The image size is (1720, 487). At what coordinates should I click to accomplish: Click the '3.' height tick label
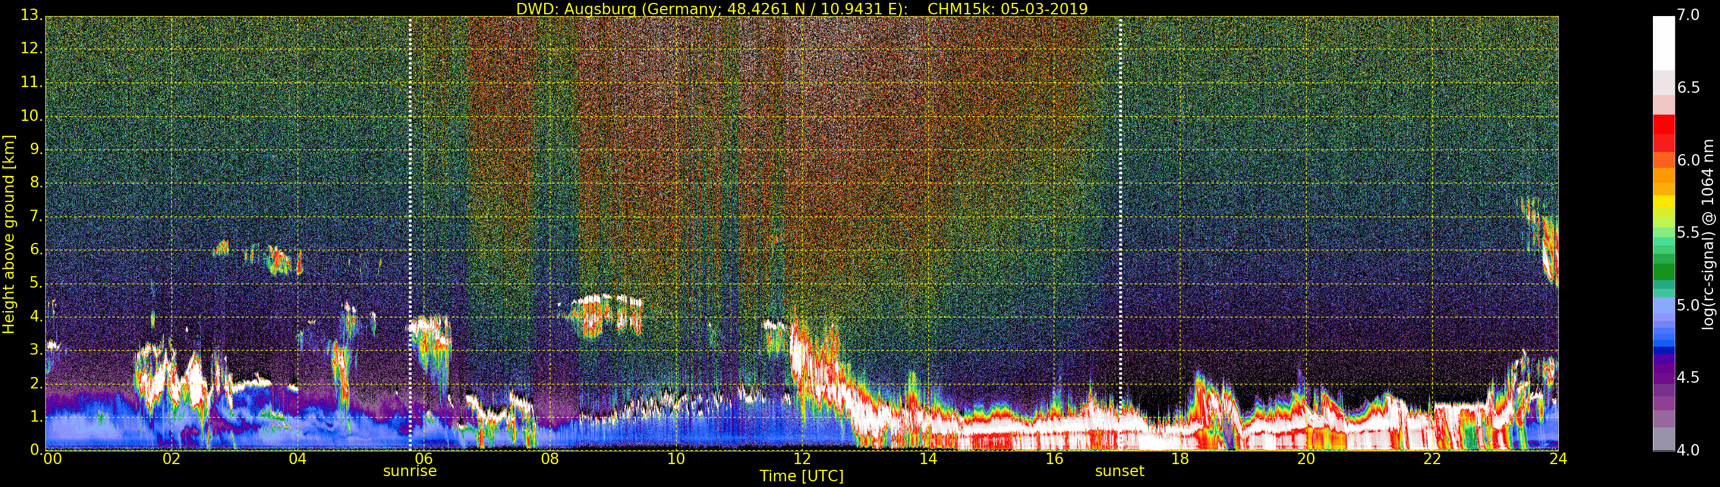point(36,349)
